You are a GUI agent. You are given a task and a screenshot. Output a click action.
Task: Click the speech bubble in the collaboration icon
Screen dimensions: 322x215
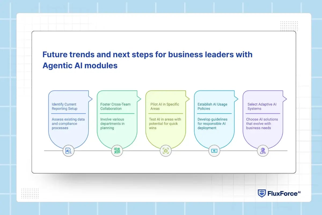click(x=115, y=149)
